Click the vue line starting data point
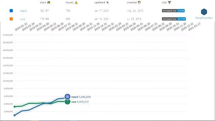The width and height of the screenshot is (215, 121). coord(14,107)
